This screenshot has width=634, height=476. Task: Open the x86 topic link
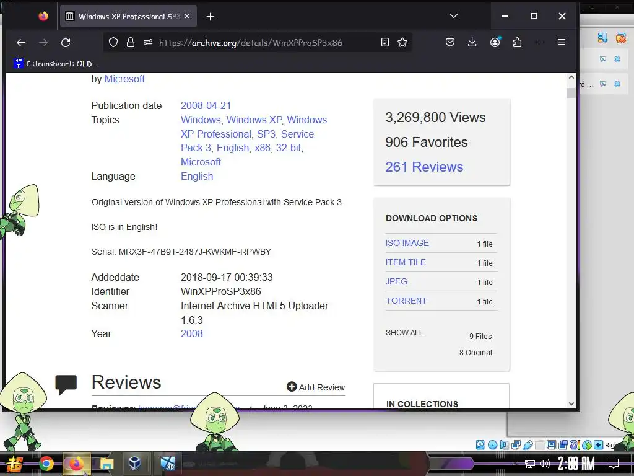263,148
